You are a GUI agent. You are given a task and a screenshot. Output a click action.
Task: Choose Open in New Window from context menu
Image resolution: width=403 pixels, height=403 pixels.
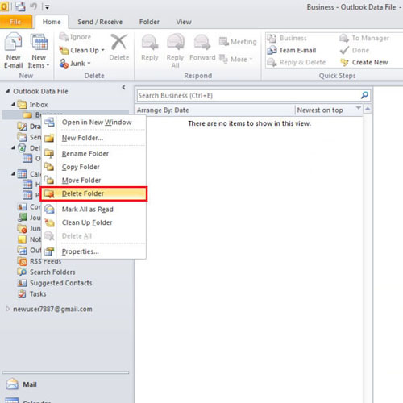click(x=93, y=123)
